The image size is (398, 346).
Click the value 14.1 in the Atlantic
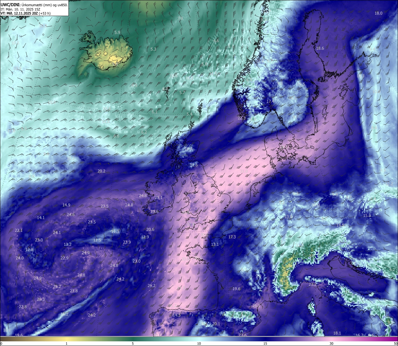41,218
